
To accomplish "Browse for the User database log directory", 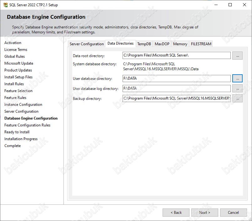I will pyautogui.click(x=237, y=88).
